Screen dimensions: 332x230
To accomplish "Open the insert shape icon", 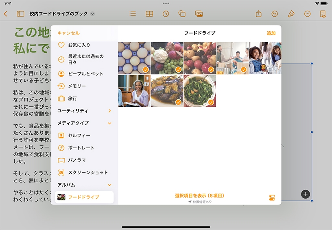I will tap(182, 14).
